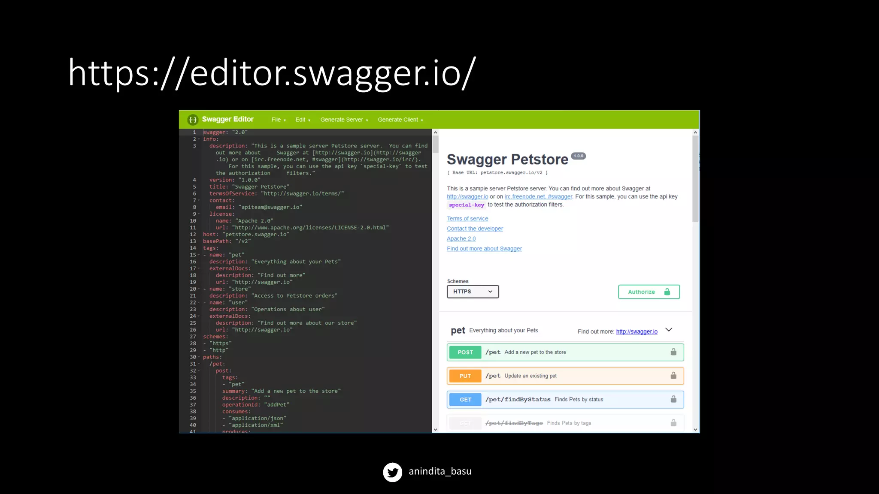
Task: Open the Terms of service link
Action: [467, 219]
